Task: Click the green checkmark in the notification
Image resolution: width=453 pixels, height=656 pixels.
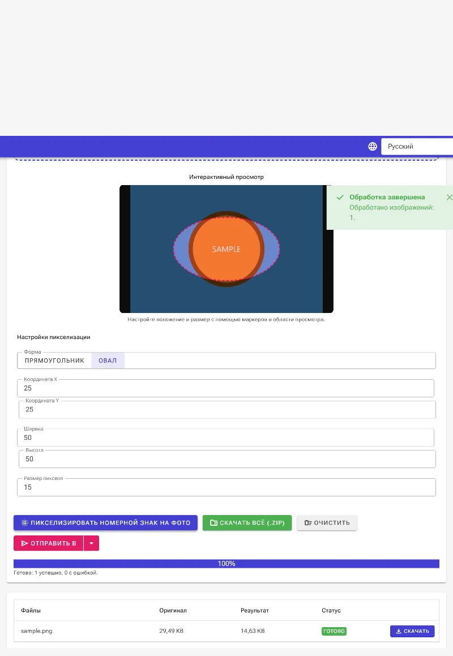Action: (x=340, y=197)
